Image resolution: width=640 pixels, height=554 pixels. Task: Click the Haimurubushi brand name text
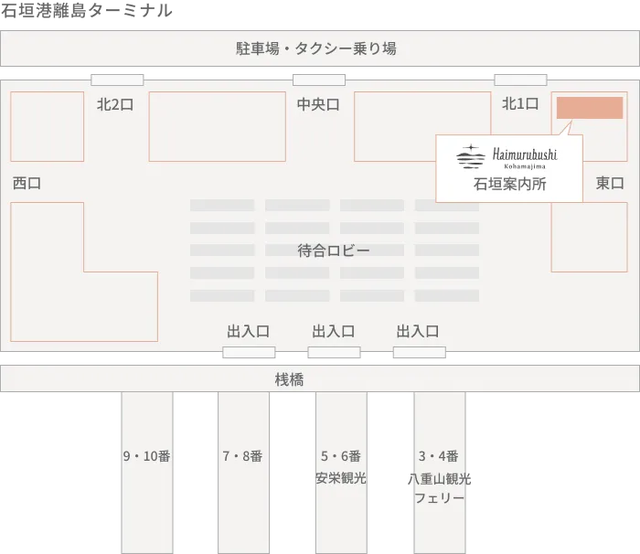tap(525, 154)
